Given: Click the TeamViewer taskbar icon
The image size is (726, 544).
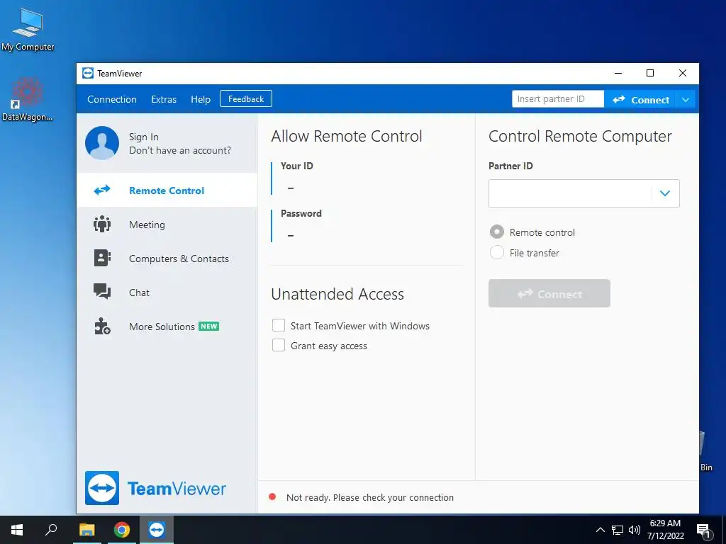Looking at the screenshot, I should click(x=157, y=530).
